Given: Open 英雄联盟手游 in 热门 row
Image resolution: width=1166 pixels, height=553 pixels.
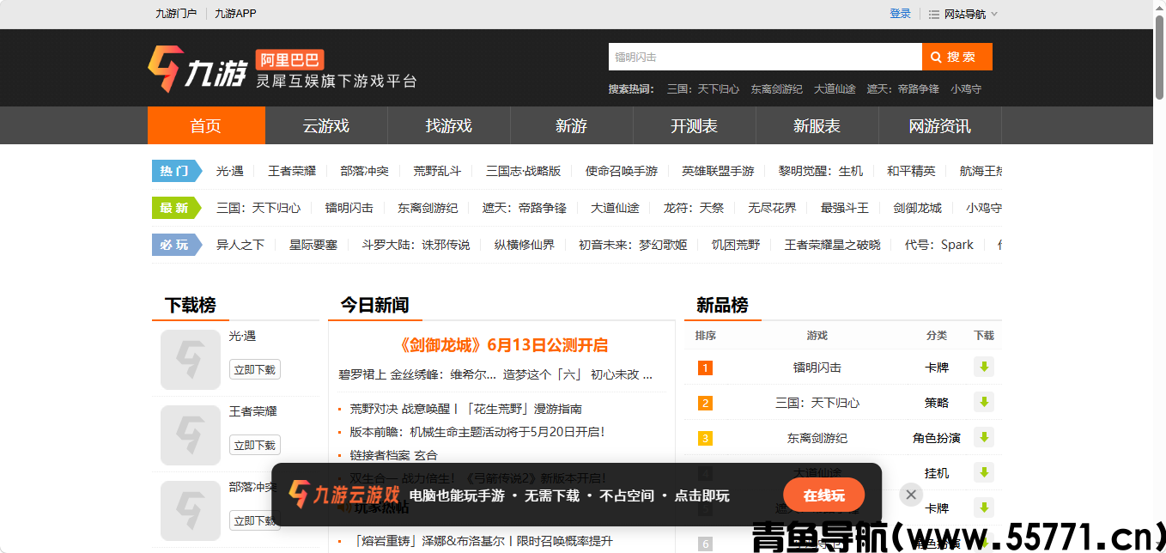Looking at the screenshot, I should coord(718,171).
